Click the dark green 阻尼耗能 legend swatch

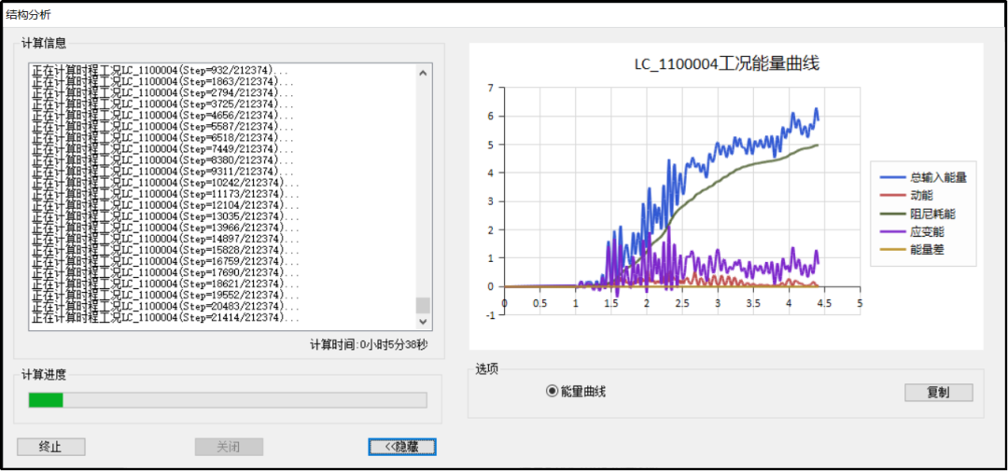[x=891, y=214]
